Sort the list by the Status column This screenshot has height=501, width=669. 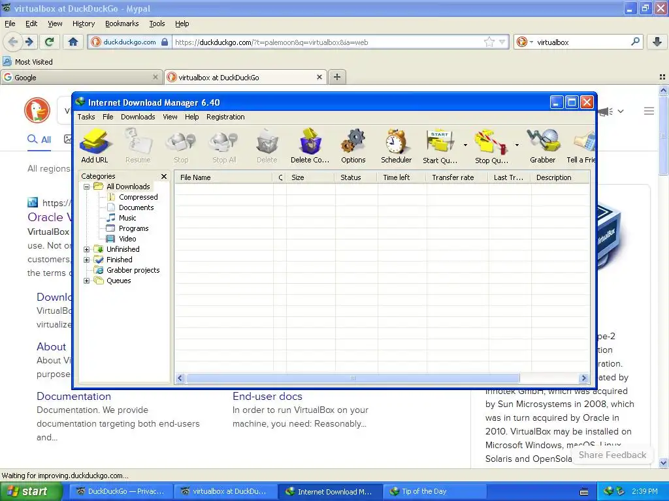tap(356, 177)
